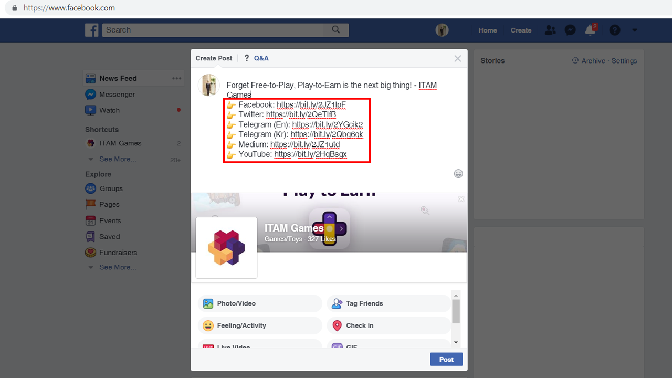Open Groups in Explore

pyautogui.click(x=111, y=188)
